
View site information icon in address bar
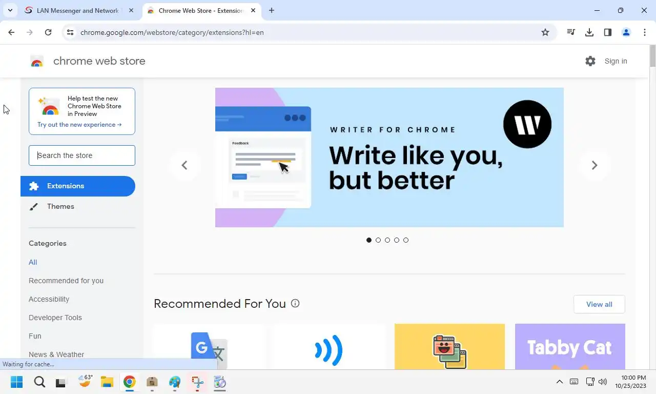click(71, 32)
